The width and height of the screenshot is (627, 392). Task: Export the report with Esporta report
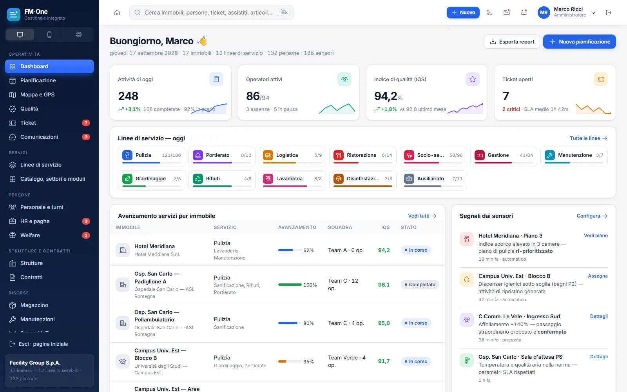[512, 42]
